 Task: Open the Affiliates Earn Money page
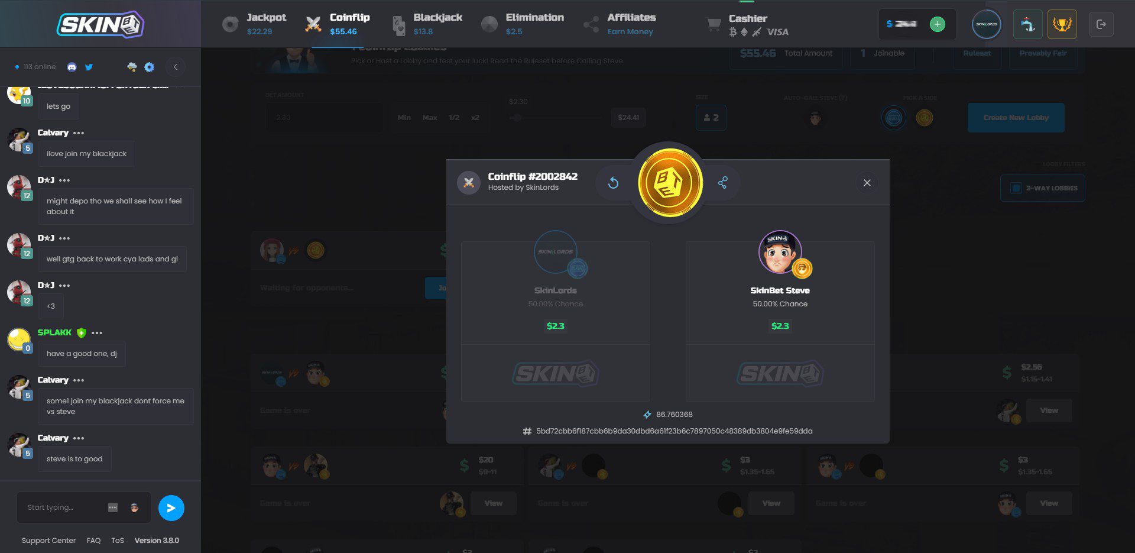[619, 24]
